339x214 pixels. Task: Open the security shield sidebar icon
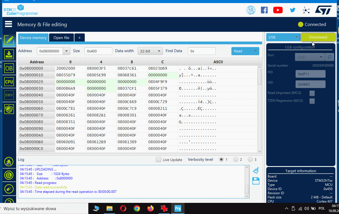9,109
